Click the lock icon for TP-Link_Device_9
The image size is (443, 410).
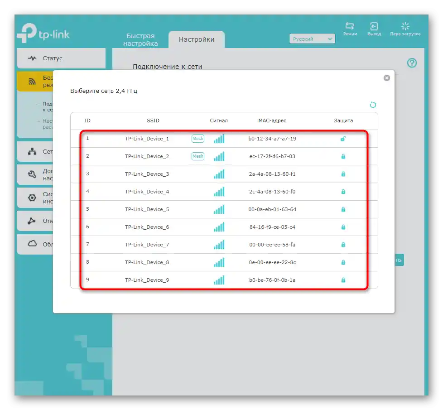point(343,280)
